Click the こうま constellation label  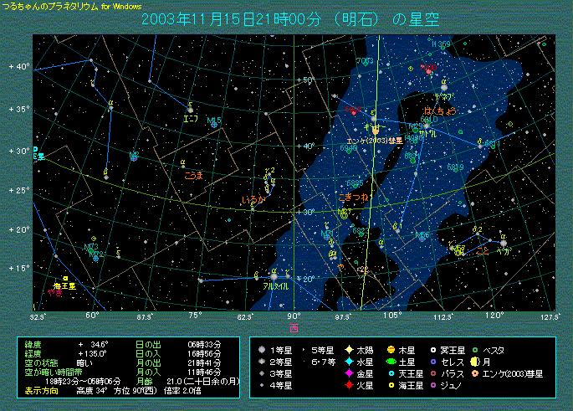194,175
